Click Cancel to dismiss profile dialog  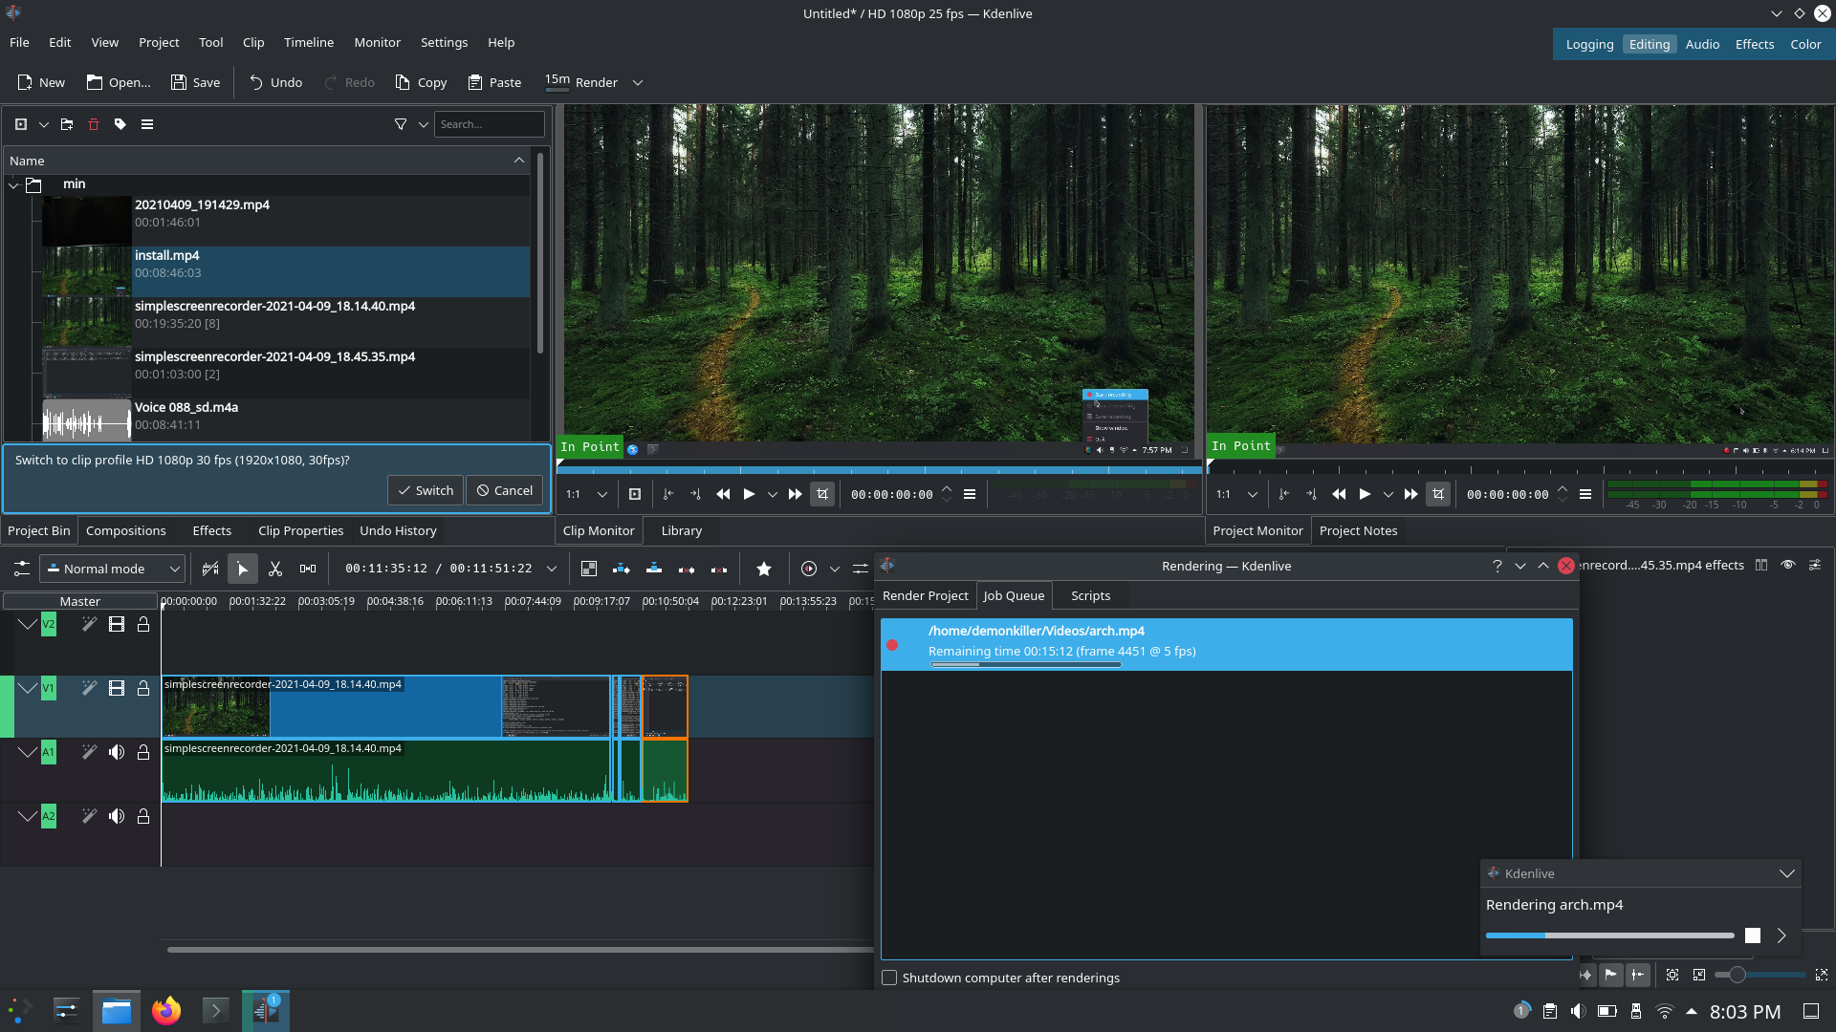(x=506, y=490)
